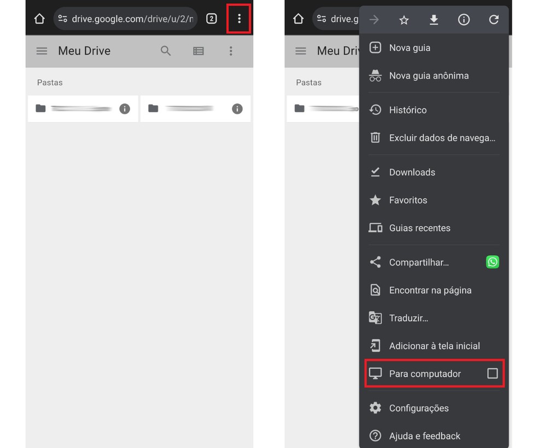Open the Meu Drive hamburger menu

42,51
